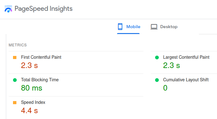This screenshot has height=119, width=217.
Task: Click the Total Blocking Time label
Action: pyautogui.click(x=40, y=80)
